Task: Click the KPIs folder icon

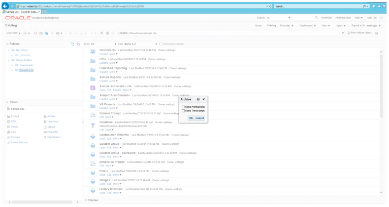Action: pyautogui.click(x=93, y=61)
